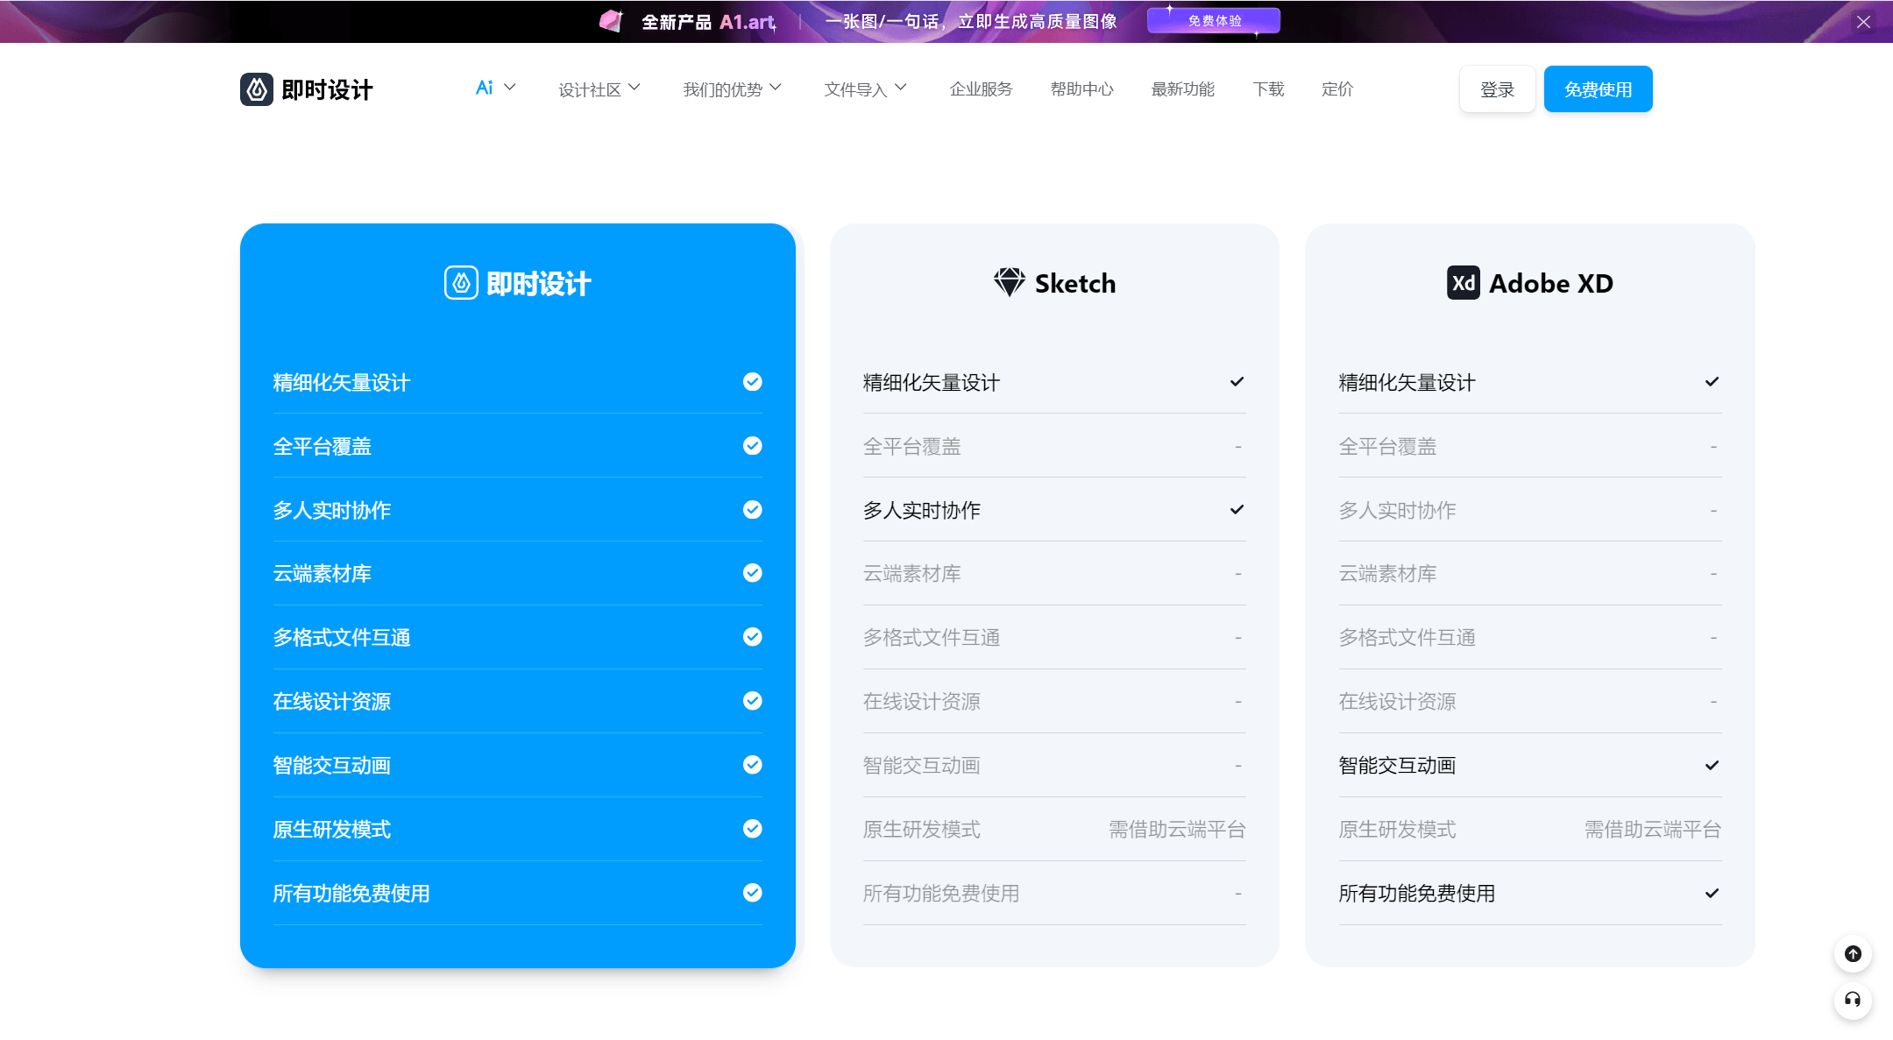Image resolution: width=1893 pixels, height=1040 pixels.
Task: Click 多格式文件互通 text in Adobe XD card
Action: (x=1407, y=638)
